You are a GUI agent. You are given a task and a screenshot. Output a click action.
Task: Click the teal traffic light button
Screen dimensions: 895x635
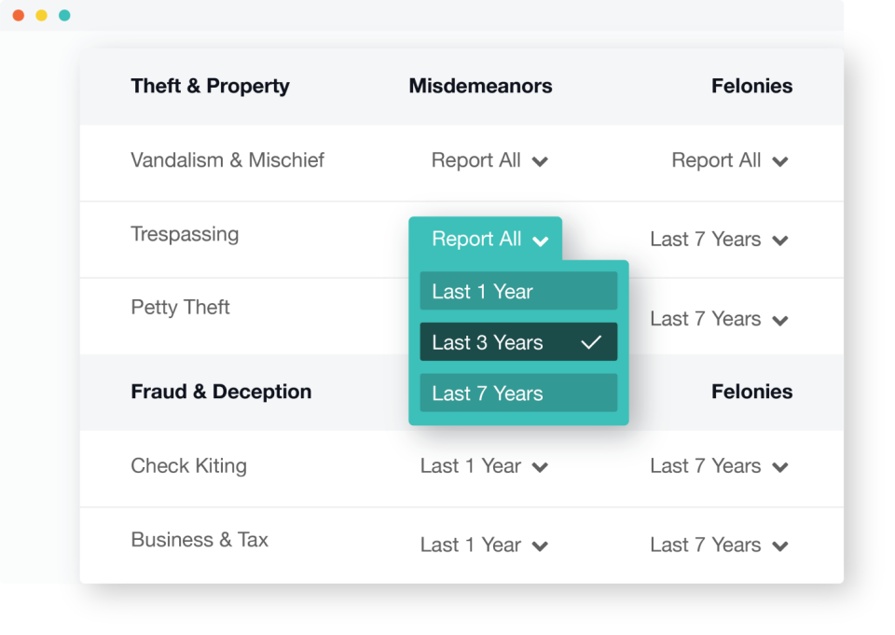(x=63, y=15)
